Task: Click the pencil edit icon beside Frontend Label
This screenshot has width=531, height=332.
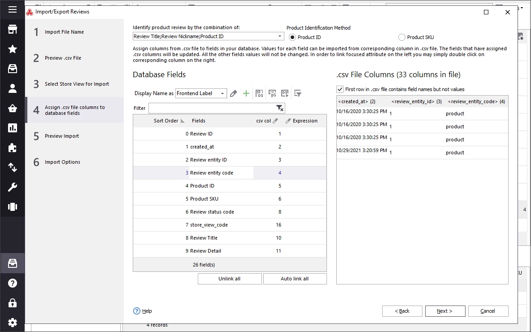Action: [233, 93]
